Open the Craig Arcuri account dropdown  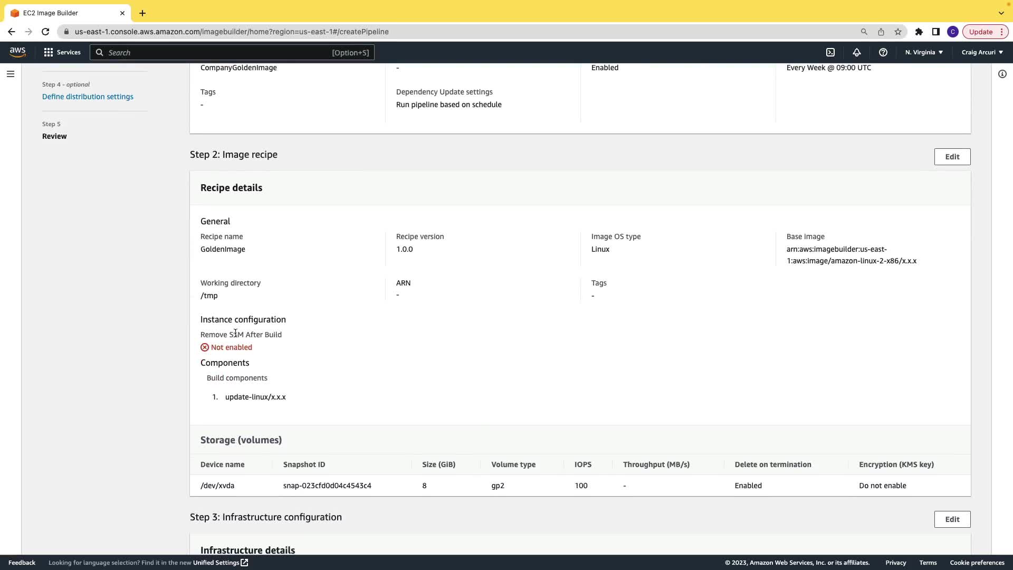click(982, 52)
